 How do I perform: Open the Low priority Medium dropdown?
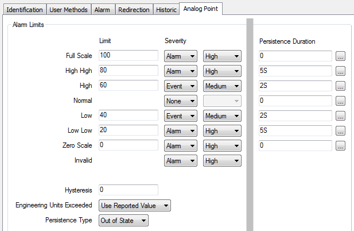tap(222, 116)
